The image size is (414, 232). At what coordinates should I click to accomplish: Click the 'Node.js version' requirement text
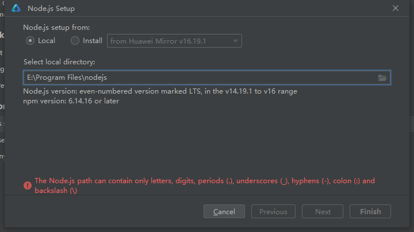pos(160,91)
